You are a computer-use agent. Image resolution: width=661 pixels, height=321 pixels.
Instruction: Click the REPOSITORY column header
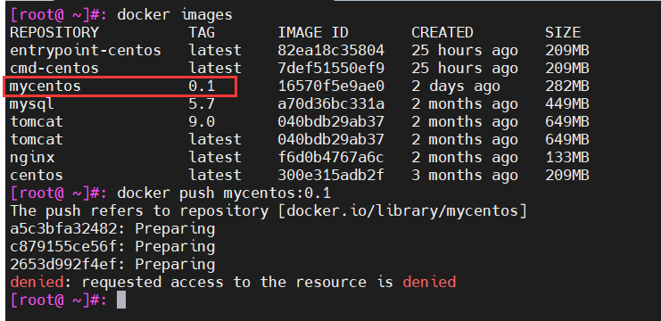click(x=54, y=32)
